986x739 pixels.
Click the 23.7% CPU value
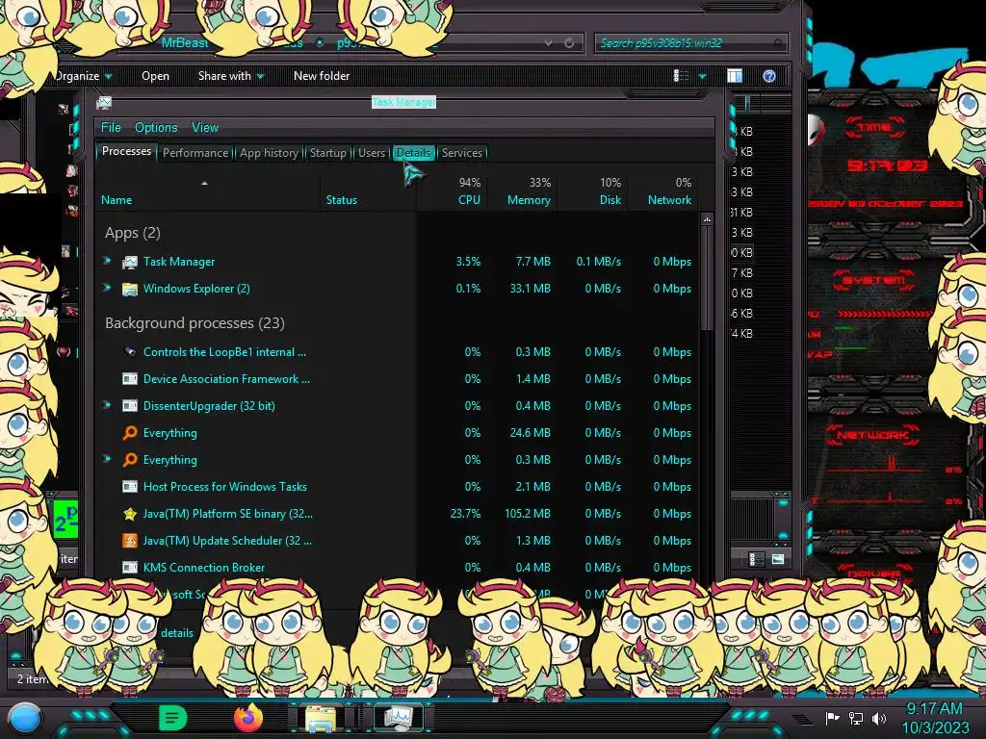coord(465,514)
